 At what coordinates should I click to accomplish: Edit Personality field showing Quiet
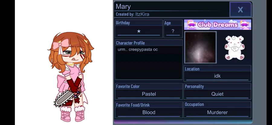(217, 94)
